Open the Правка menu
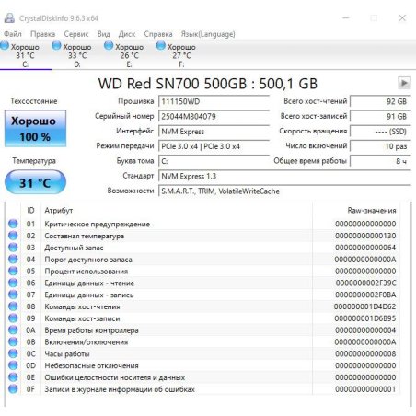 click(x=42, y=34)
